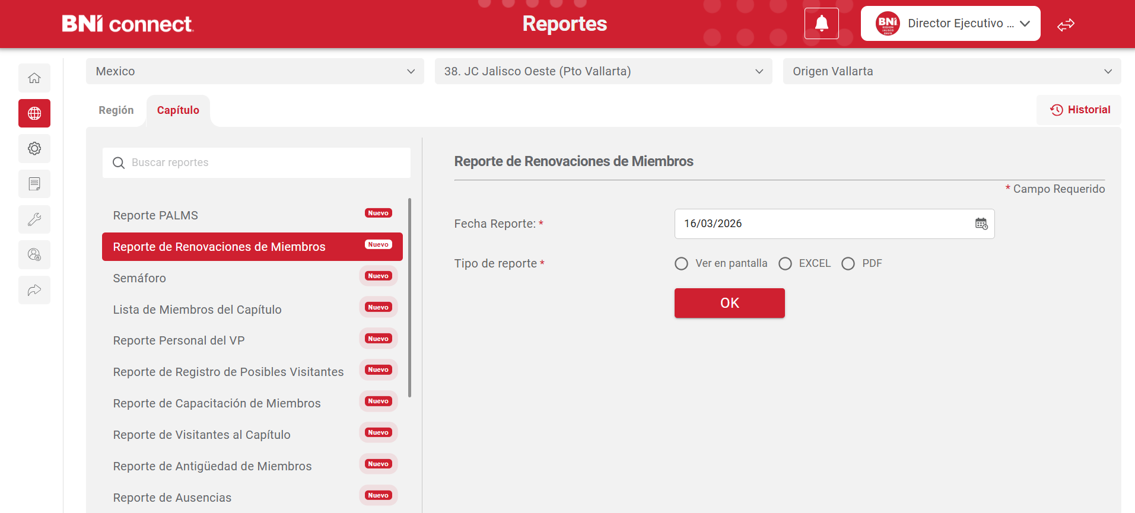Open the calendar picker for Fecha Reporte
1135x513 pixels.
point(981,224)
